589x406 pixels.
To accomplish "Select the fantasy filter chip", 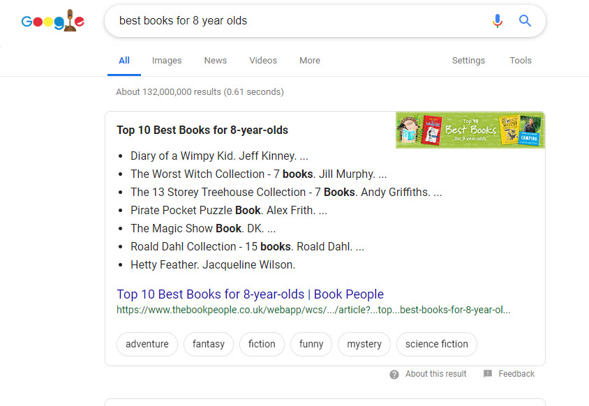I will (x=209, y=344).
